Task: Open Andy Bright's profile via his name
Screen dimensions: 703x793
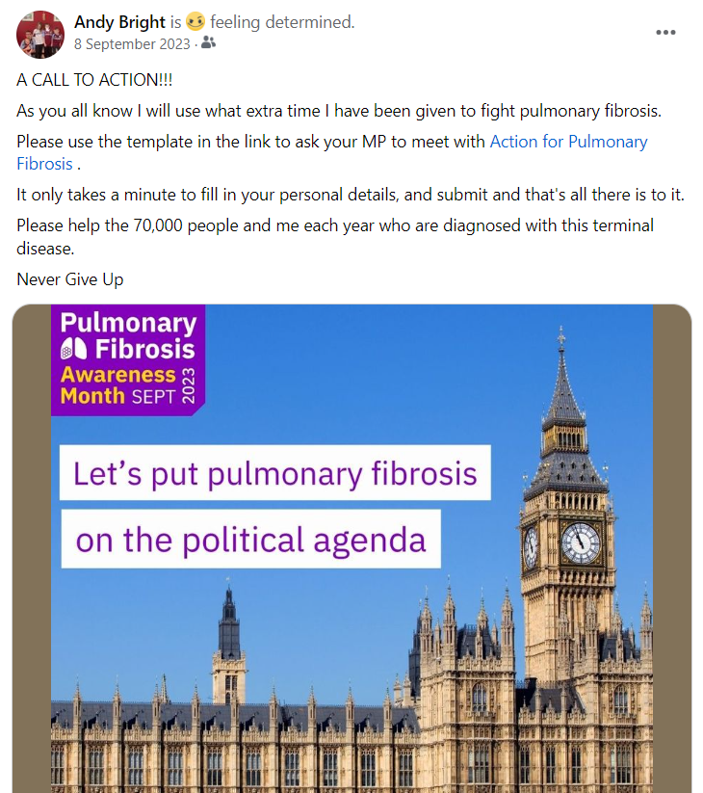Action: pos(119,22)
